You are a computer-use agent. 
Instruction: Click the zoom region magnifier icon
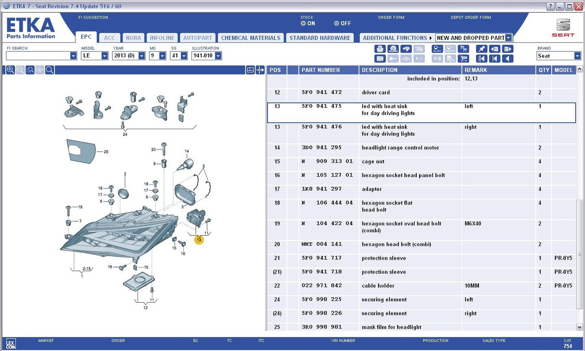coord(30,70)
